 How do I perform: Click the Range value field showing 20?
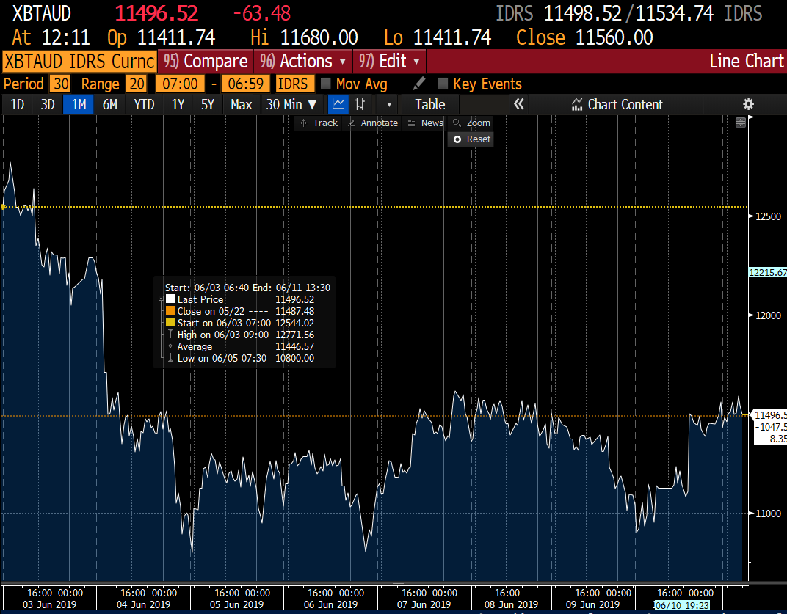click(137, 84)
